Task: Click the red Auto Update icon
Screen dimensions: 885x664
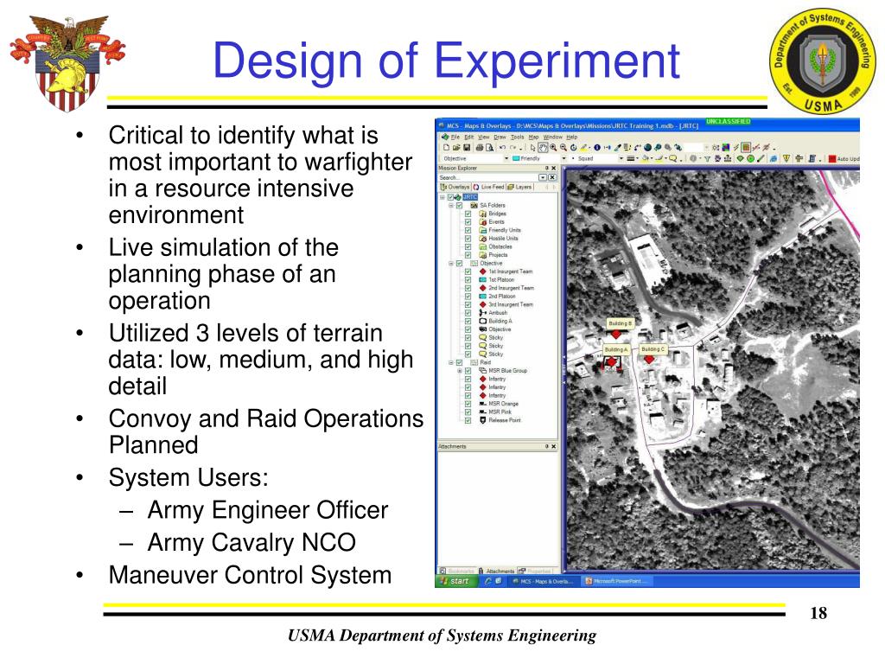Action: tap(832, 159)
